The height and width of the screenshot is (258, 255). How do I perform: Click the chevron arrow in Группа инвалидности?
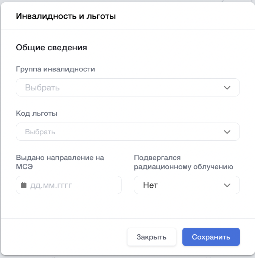[x=227, y=88]
